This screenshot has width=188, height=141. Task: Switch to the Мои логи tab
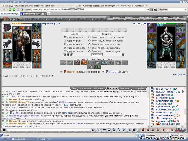[x=125, y=88]
